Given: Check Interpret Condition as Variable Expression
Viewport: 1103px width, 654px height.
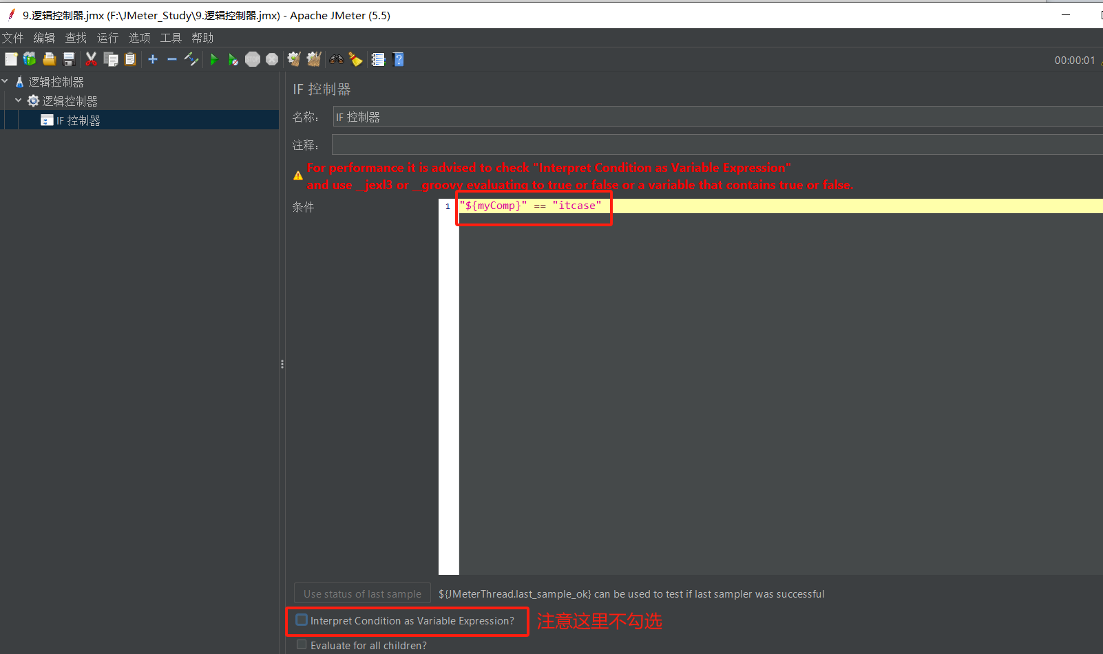Looking at the screenshot, I should pos(302,620).
